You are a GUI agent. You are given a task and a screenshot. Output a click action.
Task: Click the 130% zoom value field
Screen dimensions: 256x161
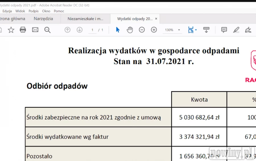point(169,30)
